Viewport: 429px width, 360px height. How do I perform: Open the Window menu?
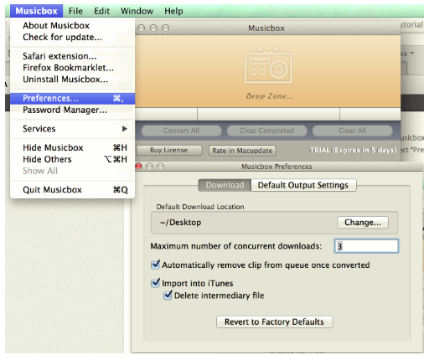coord(137,11)
